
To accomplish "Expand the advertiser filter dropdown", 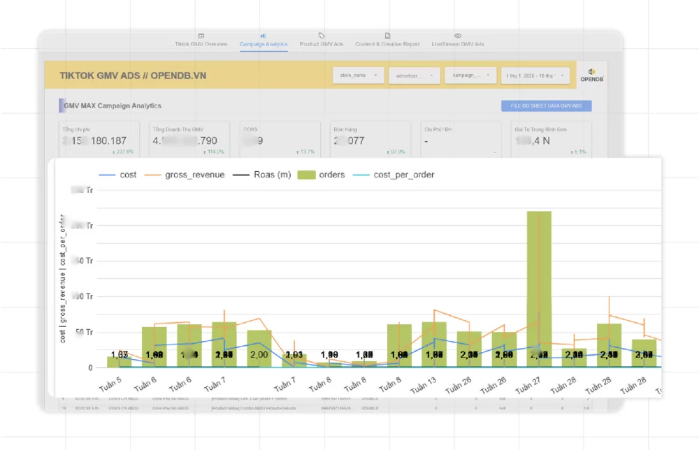I will click(415, 75).
